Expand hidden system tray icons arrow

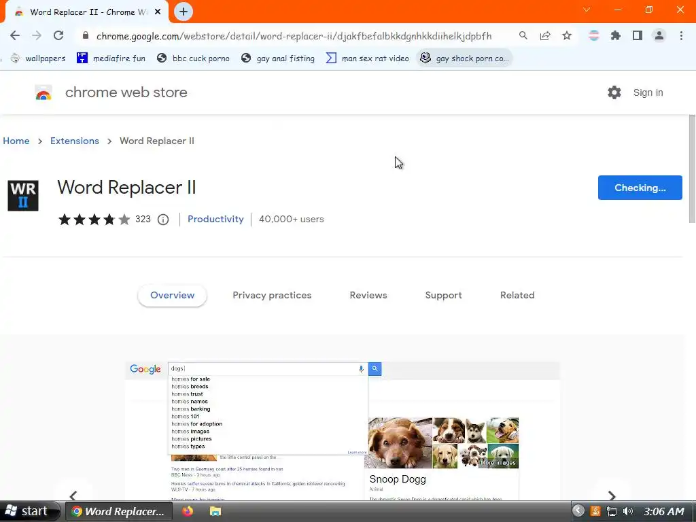coord(578,511)
